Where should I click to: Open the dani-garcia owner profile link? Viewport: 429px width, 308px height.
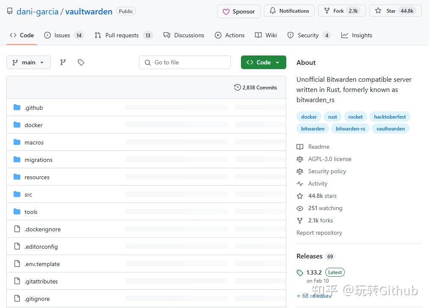[38, 11]
